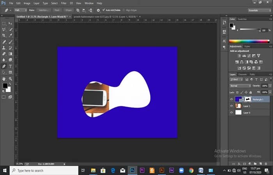
Task: Click the delete layer trash icon
Action: [x=266, y=164]
